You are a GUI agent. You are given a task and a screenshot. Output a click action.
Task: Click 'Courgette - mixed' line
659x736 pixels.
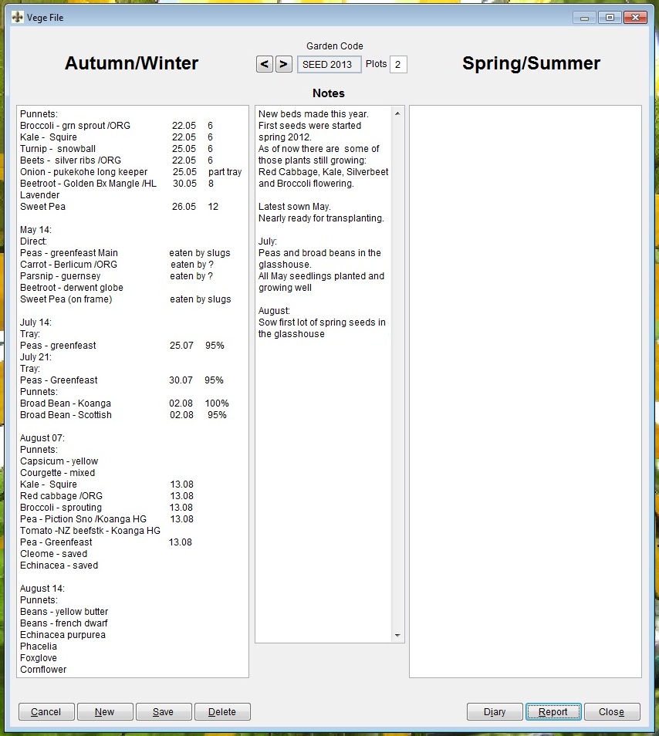(57, 473)
